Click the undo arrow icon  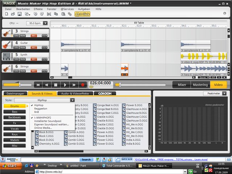pos(35,14)
